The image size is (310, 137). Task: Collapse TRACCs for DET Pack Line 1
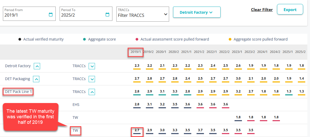(92, 92)
